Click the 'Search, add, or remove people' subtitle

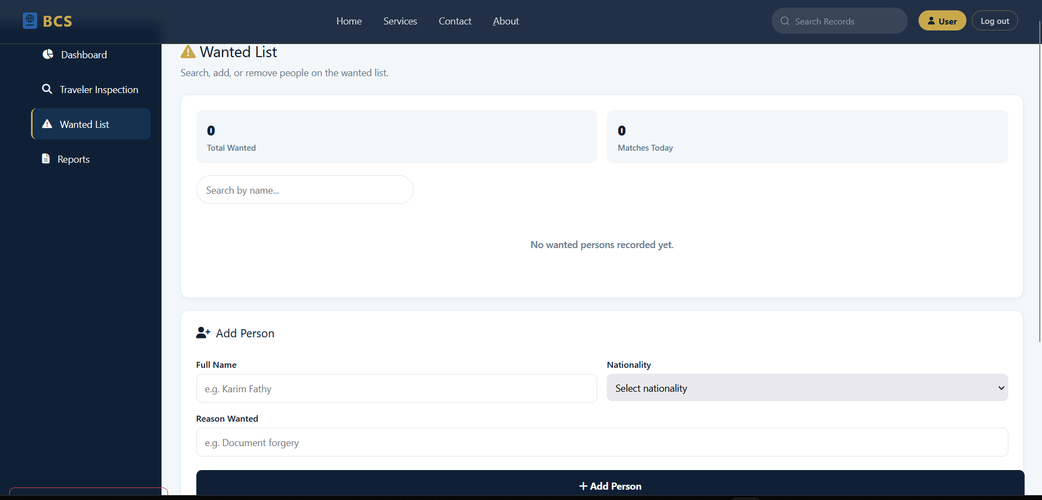(284, 72)
